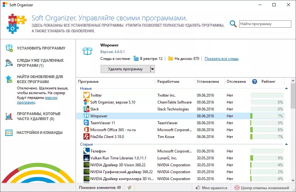The image size is (296, 192).
Task: Select NVIDIA Драйвер контроллера 3D Vi... row
Action: (180, 179)
